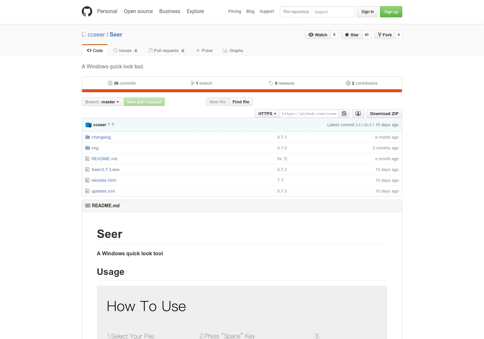Switch to the Graphs tab
484x339 pixels.
tap(233, 50)
